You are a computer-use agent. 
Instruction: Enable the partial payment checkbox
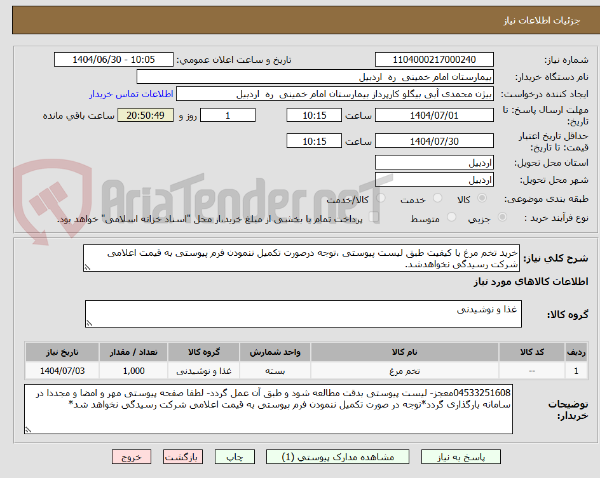tap(374, 218)
